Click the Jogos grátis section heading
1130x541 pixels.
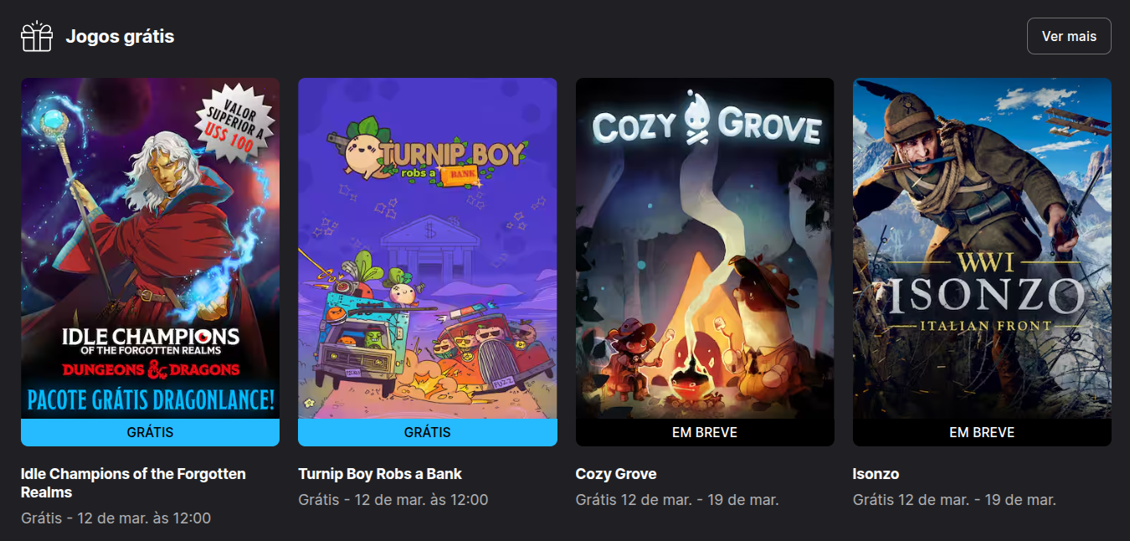tap(120, 37)
